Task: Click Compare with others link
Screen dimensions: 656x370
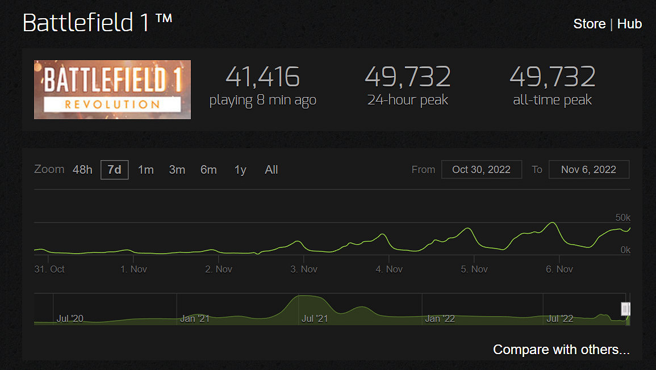Action: (x=561, y=350)
